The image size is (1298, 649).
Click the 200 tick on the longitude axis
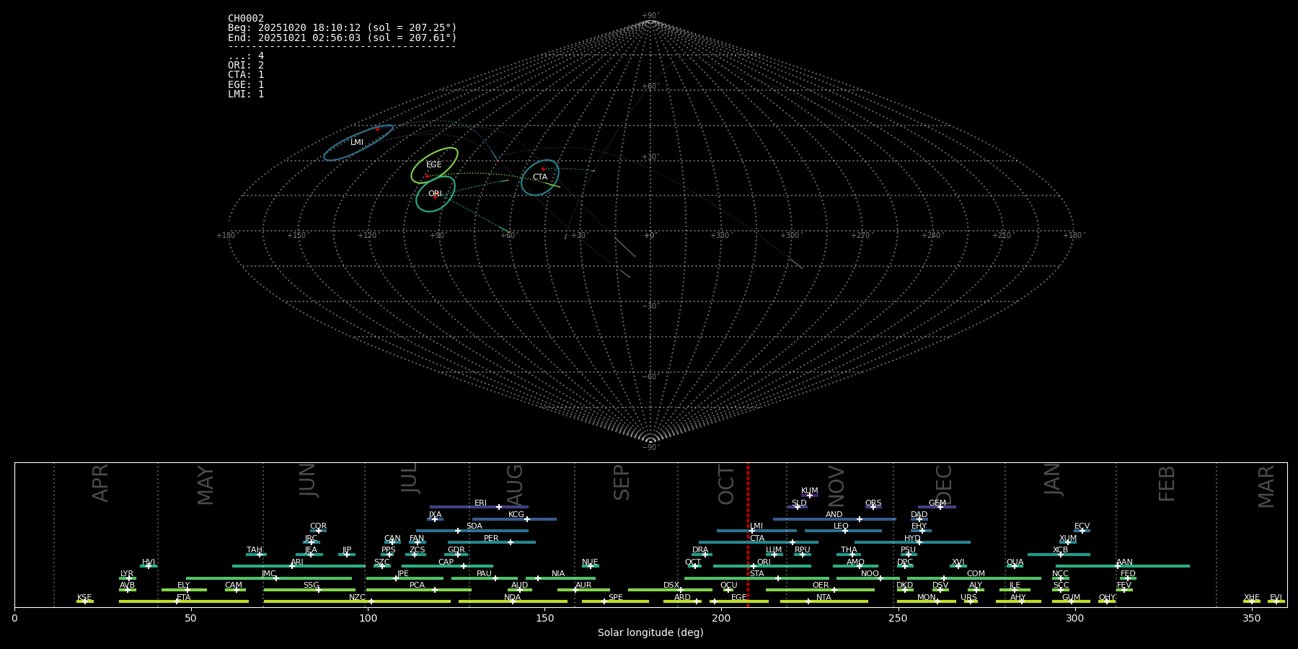[721, 618]
